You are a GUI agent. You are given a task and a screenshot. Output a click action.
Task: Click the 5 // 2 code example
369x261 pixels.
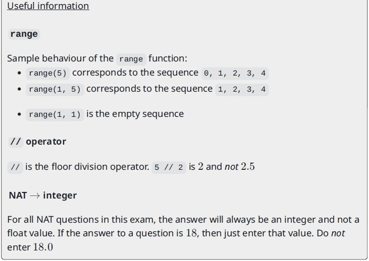169,167
